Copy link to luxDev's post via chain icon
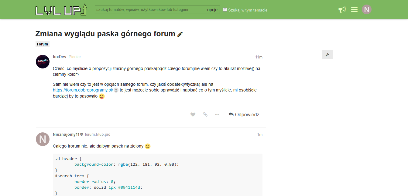The height and width of the screenshot is (196, 408). pos(205,115)
